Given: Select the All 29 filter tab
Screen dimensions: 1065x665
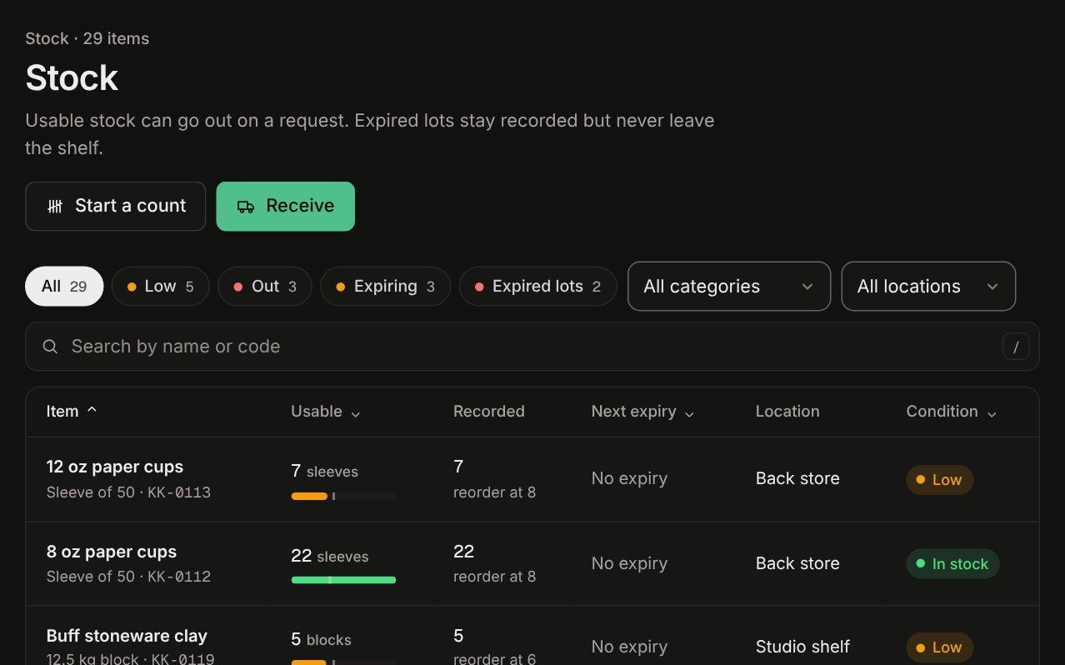Looking at the screenshot, I should (x=64, y=287).
